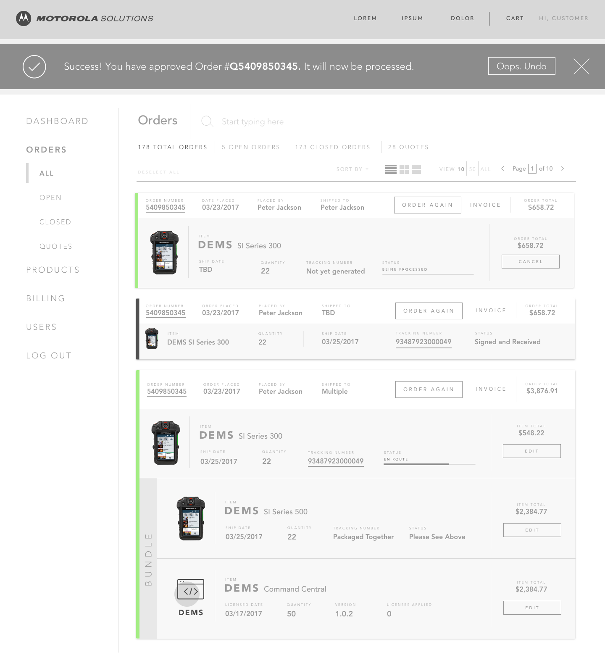Dismiss the success banner with X
Image resolution: width=605 pixels, height=658 pixels.
click(x=581, y=66)
